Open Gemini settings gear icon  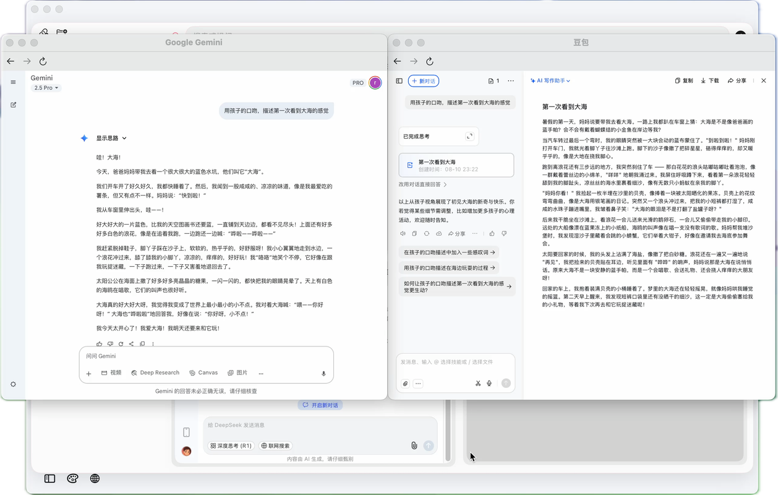coord(13,384)
